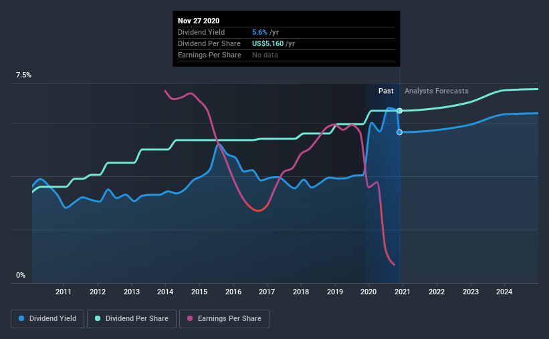This screenshot has height=339, width=549.
Task: Click the 2024 x-axis label
Action: [504, 292]
